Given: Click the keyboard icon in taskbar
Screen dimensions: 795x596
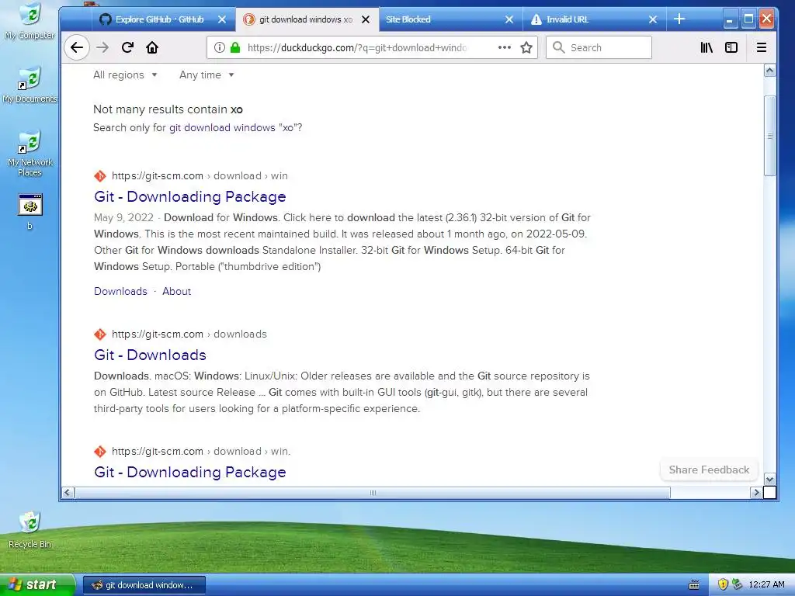Looking at the screenshot, I should click(x=694, y=585).
